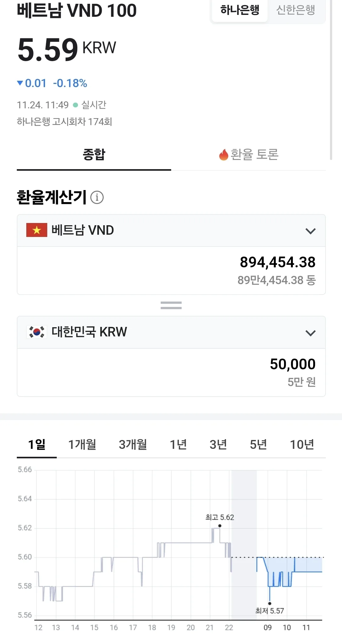Screen dimensions: 342x637
Task: Tap the South Korea flag icon
Action: 37,332
